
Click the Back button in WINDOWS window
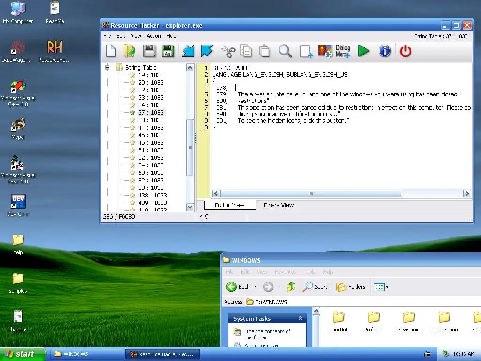click(238, 287)
